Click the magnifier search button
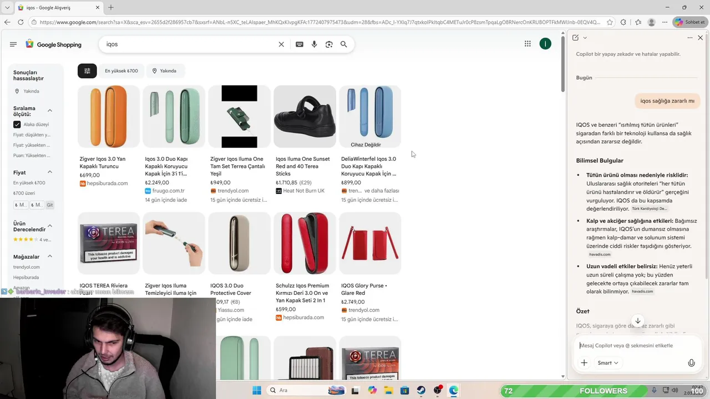 344,44
